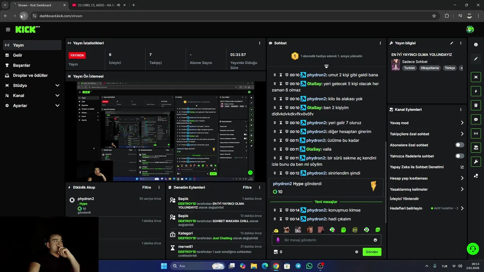Open chat settings gear beside Gönder
This screenshot has width=484, height=272.
click(x=357, y=252)
